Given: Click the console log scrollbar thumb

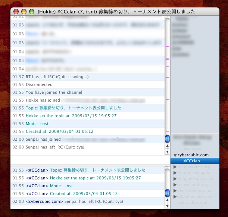Looking at the screenshot, I should point(167,193).
